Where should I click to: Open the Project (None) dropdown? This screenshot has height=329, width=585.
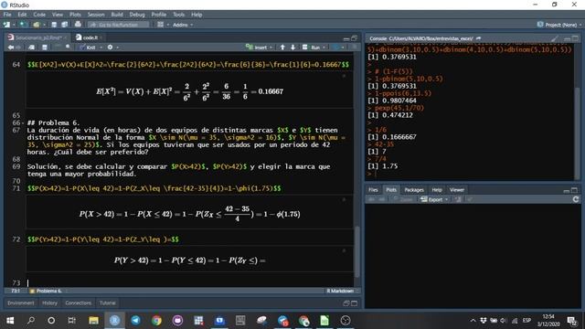click(x=559, y=25)
